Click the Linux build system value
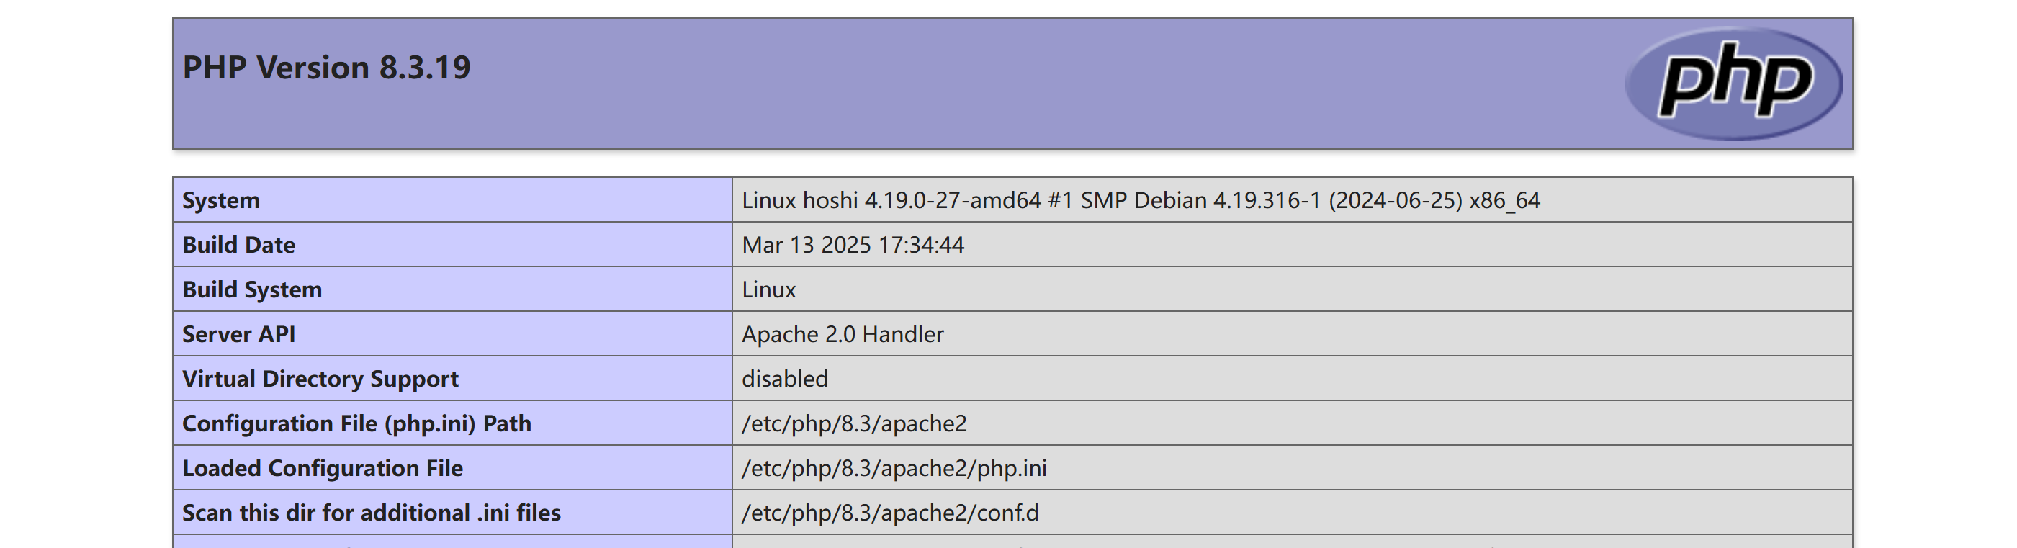Screen dimensions: 2017x548 point(769,289)
